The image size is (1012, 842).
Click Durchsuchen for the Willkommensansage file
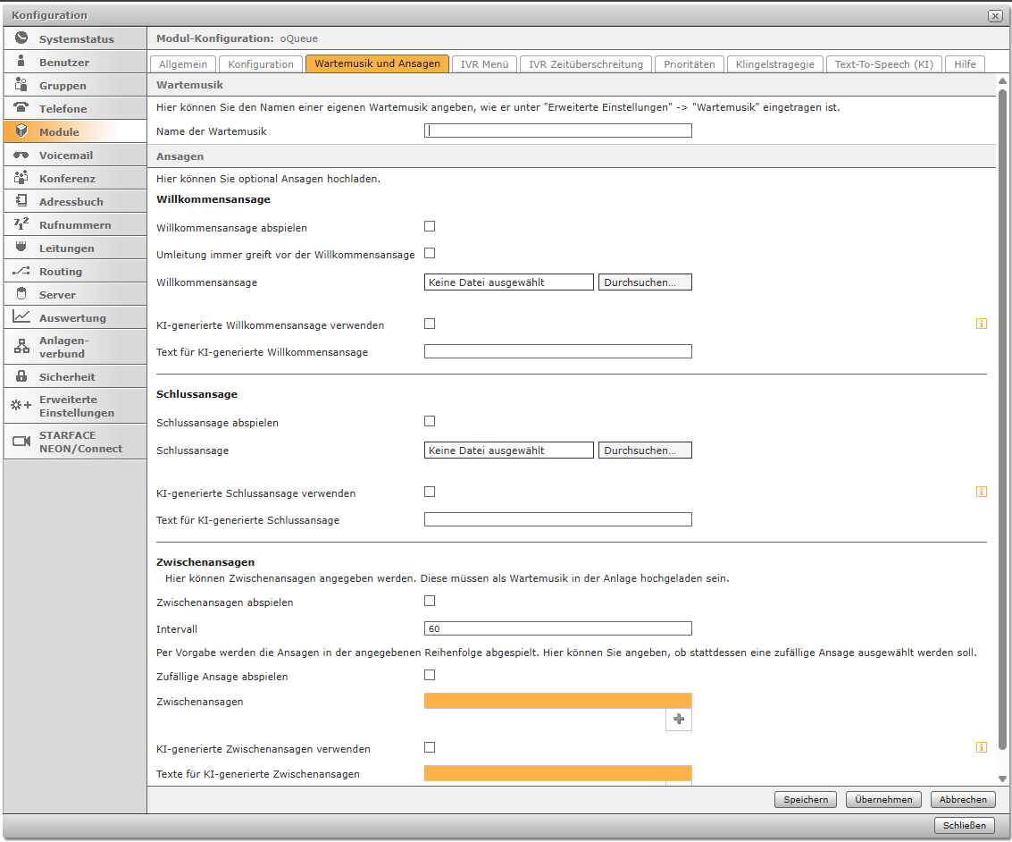pos(645,282)
